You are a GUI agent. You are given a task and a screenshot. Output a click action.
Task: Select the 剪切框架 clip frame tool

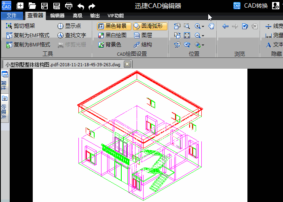click(20, 26)
